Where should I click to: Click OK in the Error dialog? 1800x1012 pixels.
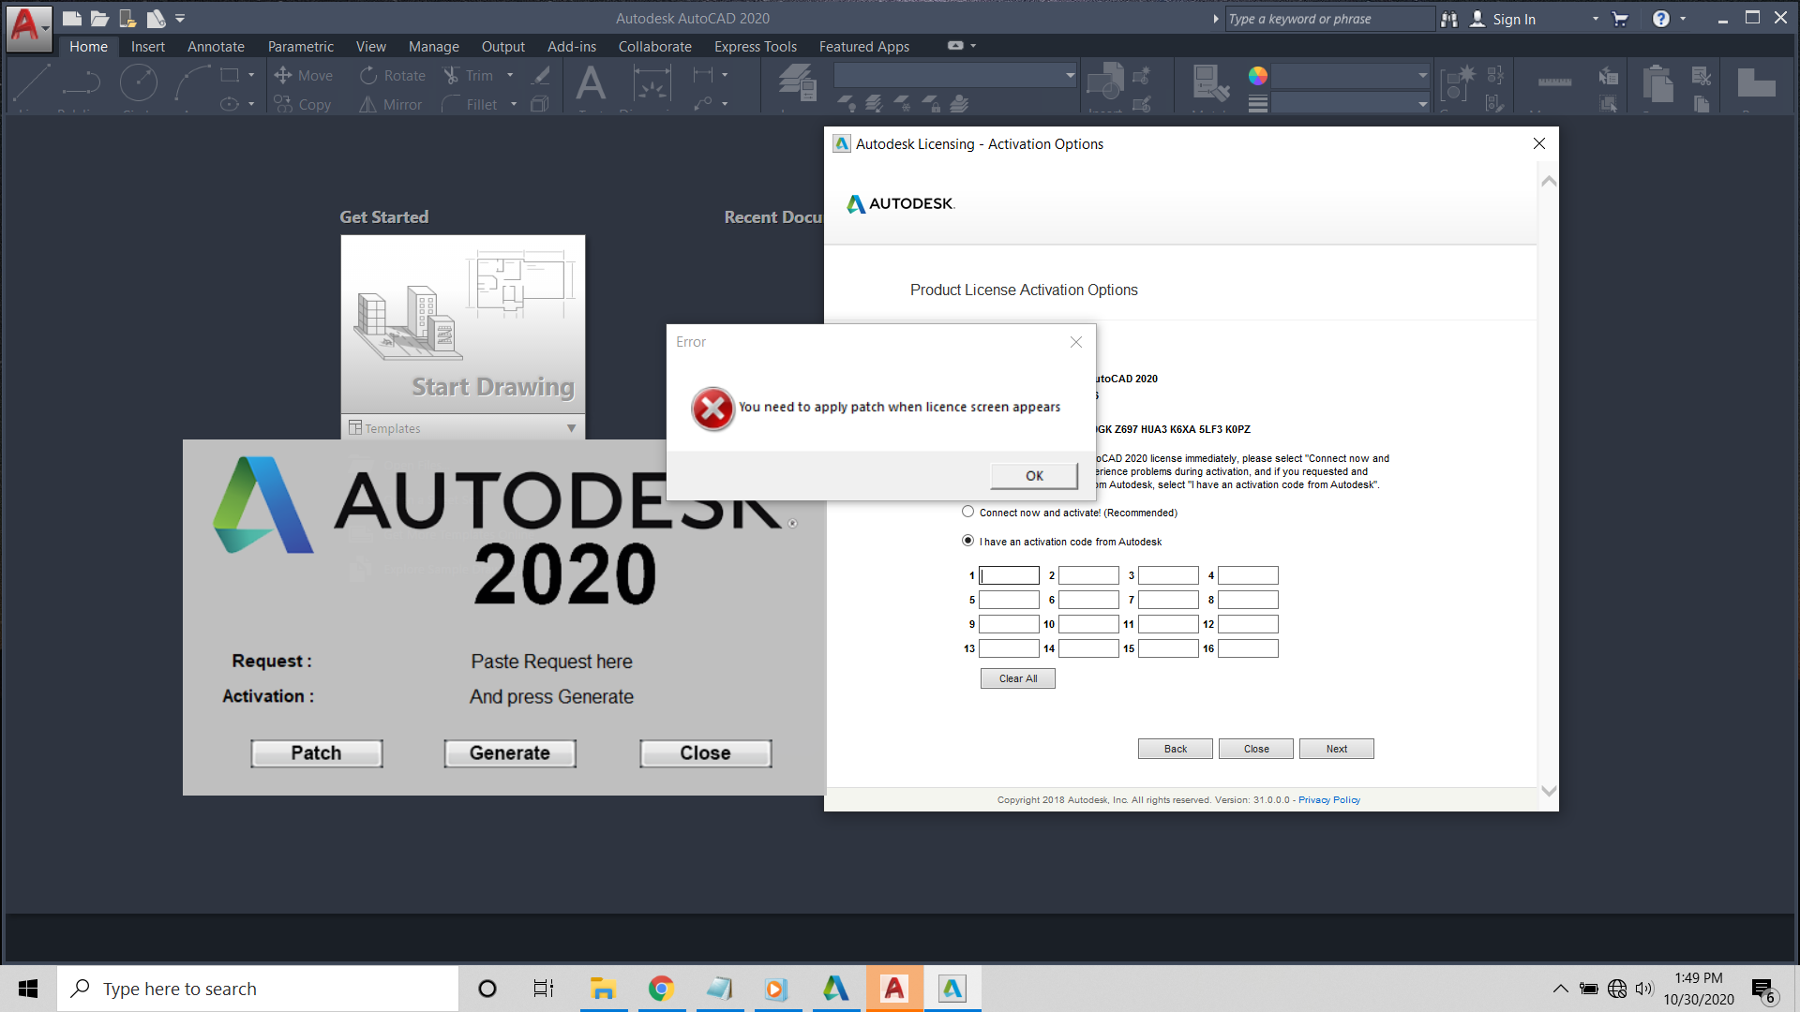pos(1034,476)
